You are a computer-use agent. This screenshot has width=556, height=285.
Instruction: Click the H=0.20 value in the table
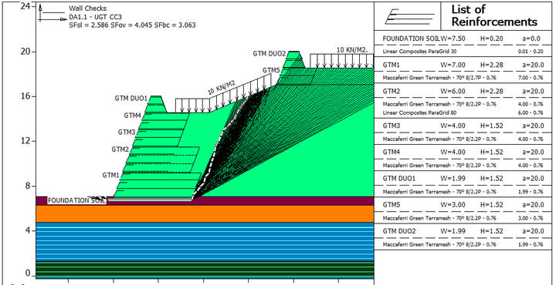coord(491,39)
